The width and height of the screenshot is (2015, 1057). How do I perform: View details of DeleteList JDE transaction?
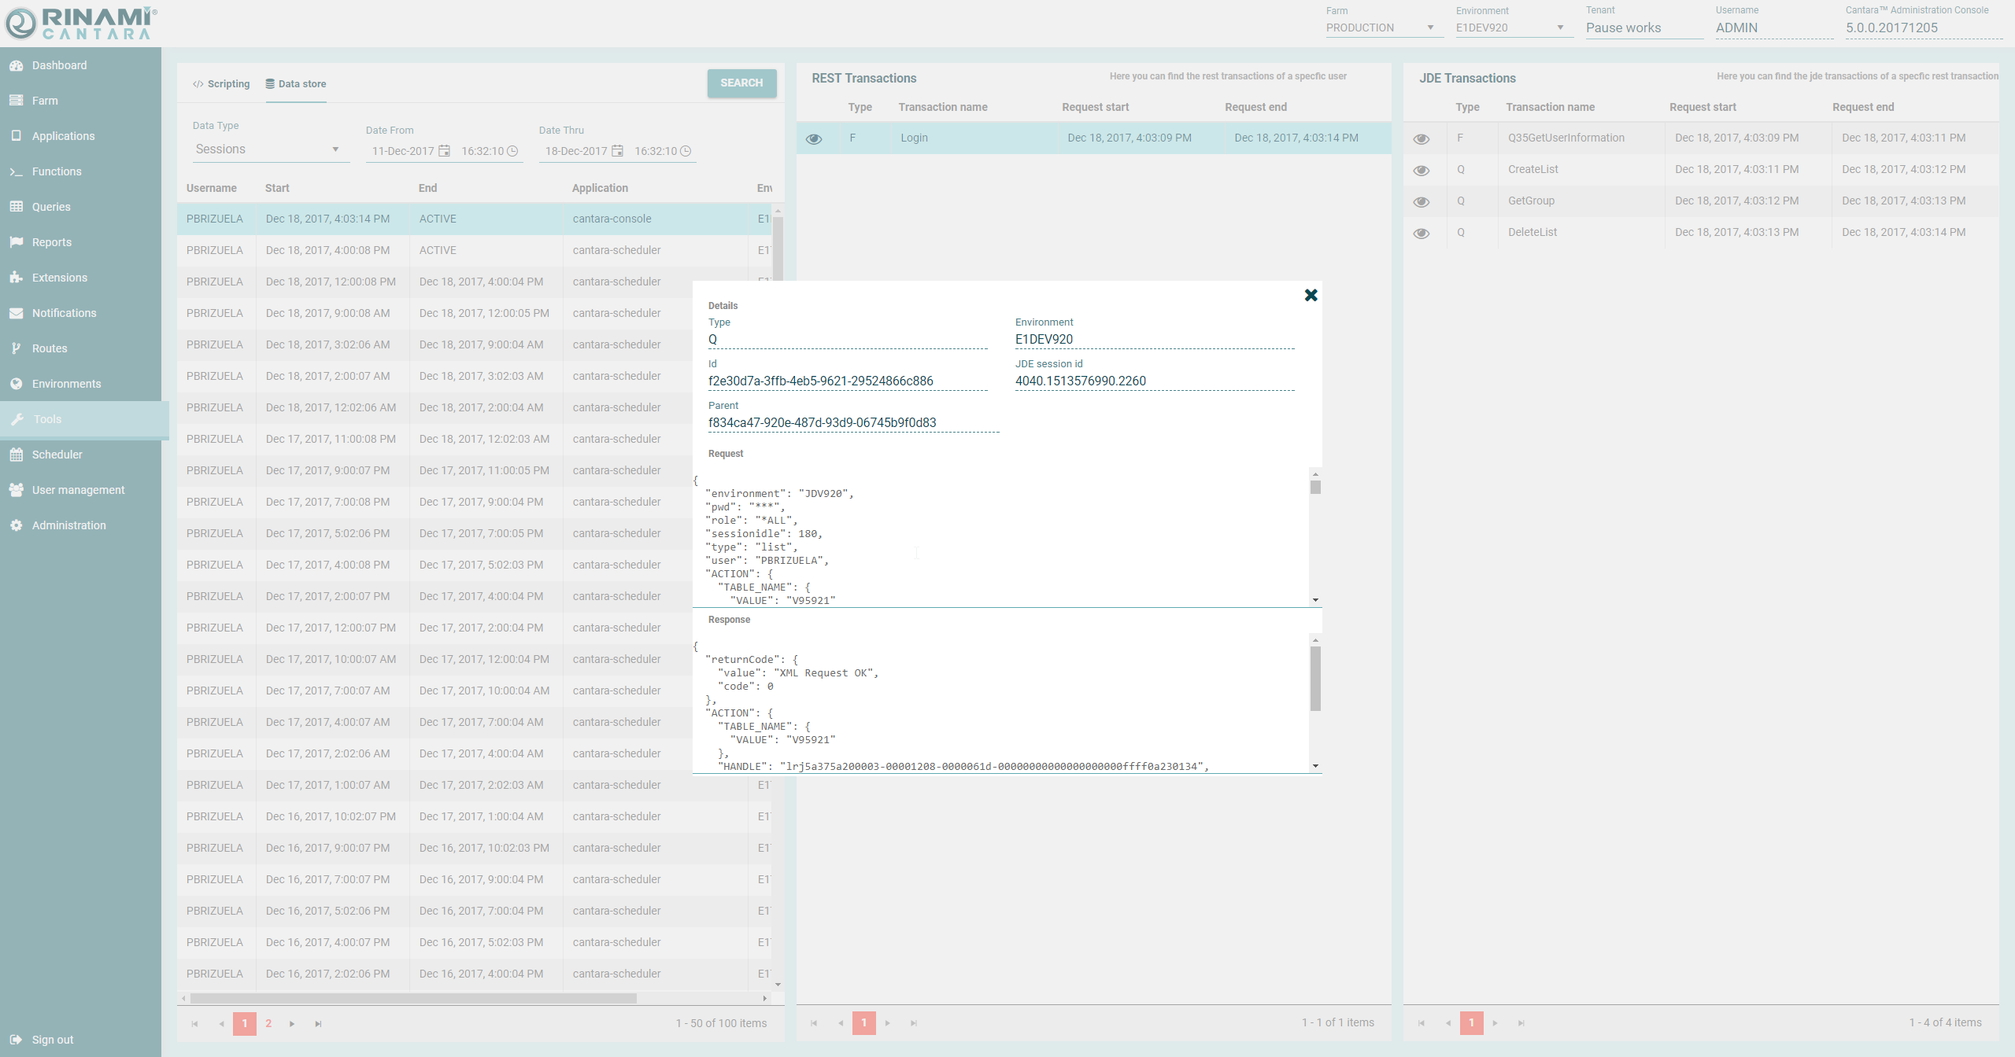coord(1421,233)
